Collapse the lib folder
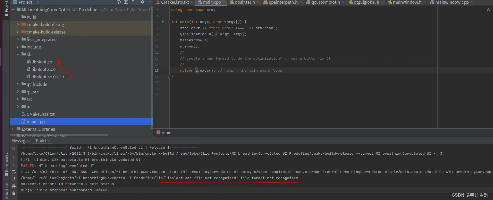The image size is (493, 200). (x=18, y=54)
